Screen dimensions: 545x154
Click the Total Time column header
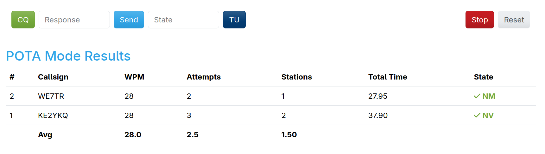(388, 77)
